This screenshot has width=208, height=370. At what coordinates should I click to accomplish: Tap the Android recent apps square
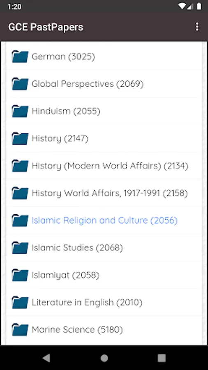[162, 358]
